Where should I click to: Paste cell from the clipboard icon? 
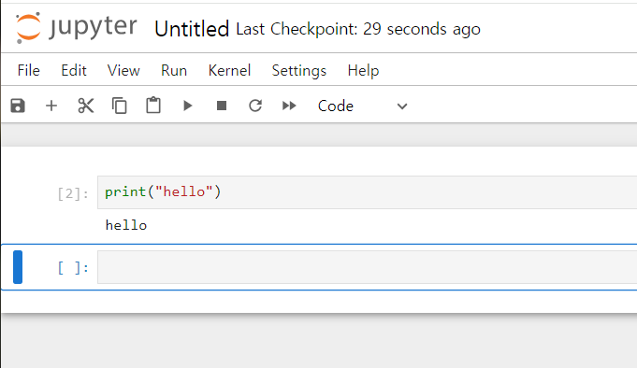click(153, 106)
